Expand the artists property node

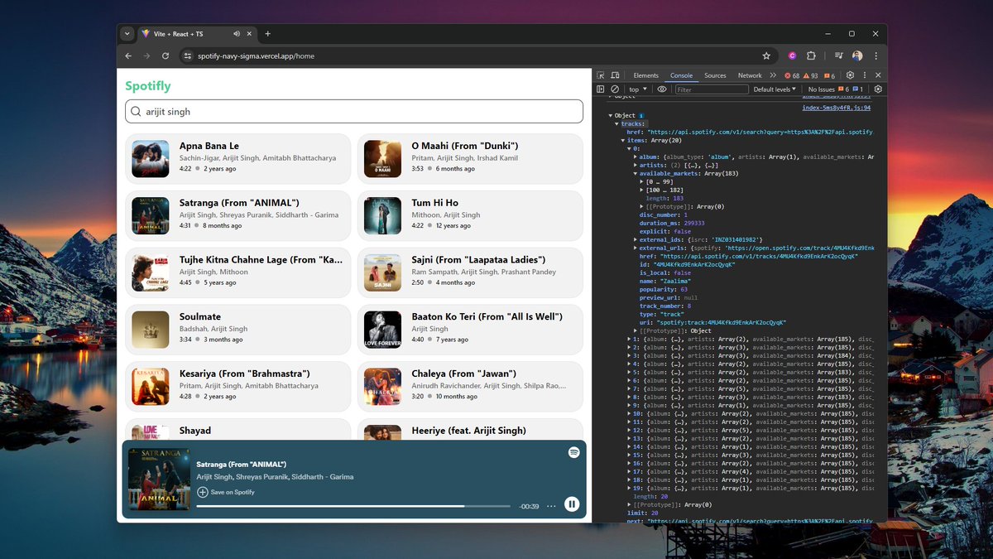636,165
